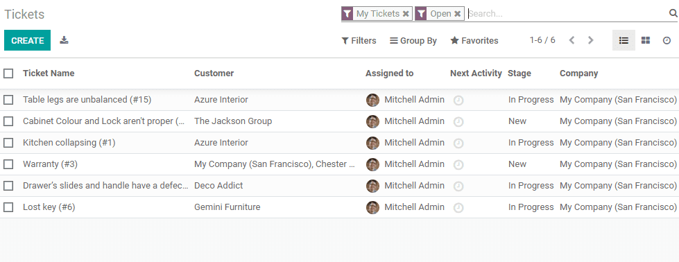The width and height of the screenshot is (679, 262).
Task: Go to next page arrow
Action: pyautogui.click(x=591, y=40)
